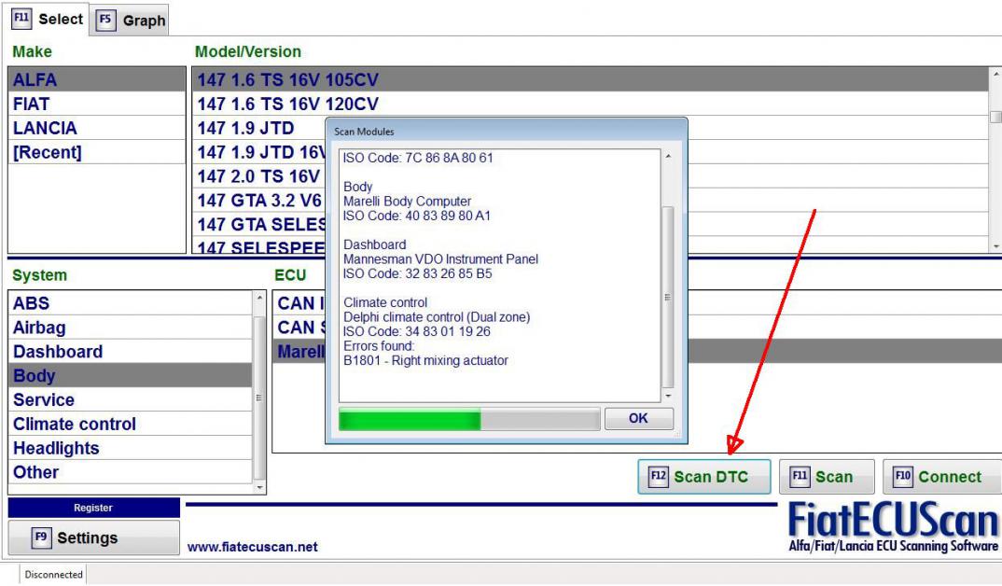Image resolution: width=1002 pixels, height=586 pixels.
Task: Click the Disconnected status bar entry
Action: [54, 575]
